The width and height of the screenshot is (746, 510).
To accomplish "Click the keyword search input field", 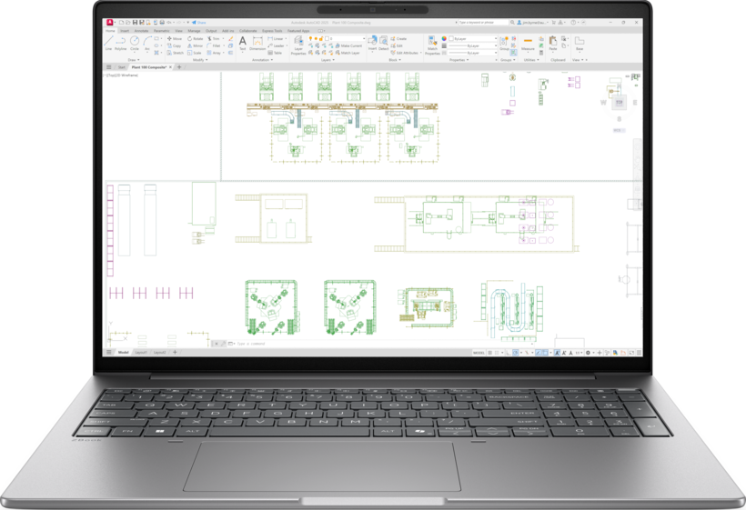I will click(x=484, y=23).
